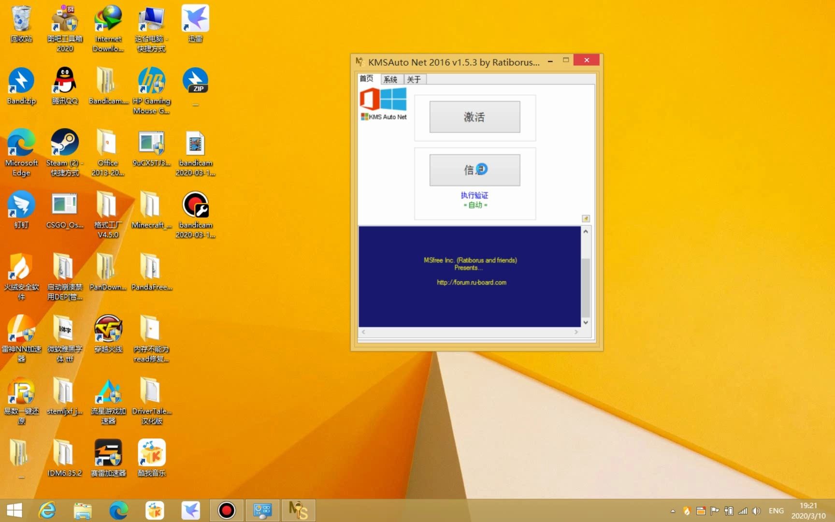Select the 赛雷加速器 desktop icon

108,458
